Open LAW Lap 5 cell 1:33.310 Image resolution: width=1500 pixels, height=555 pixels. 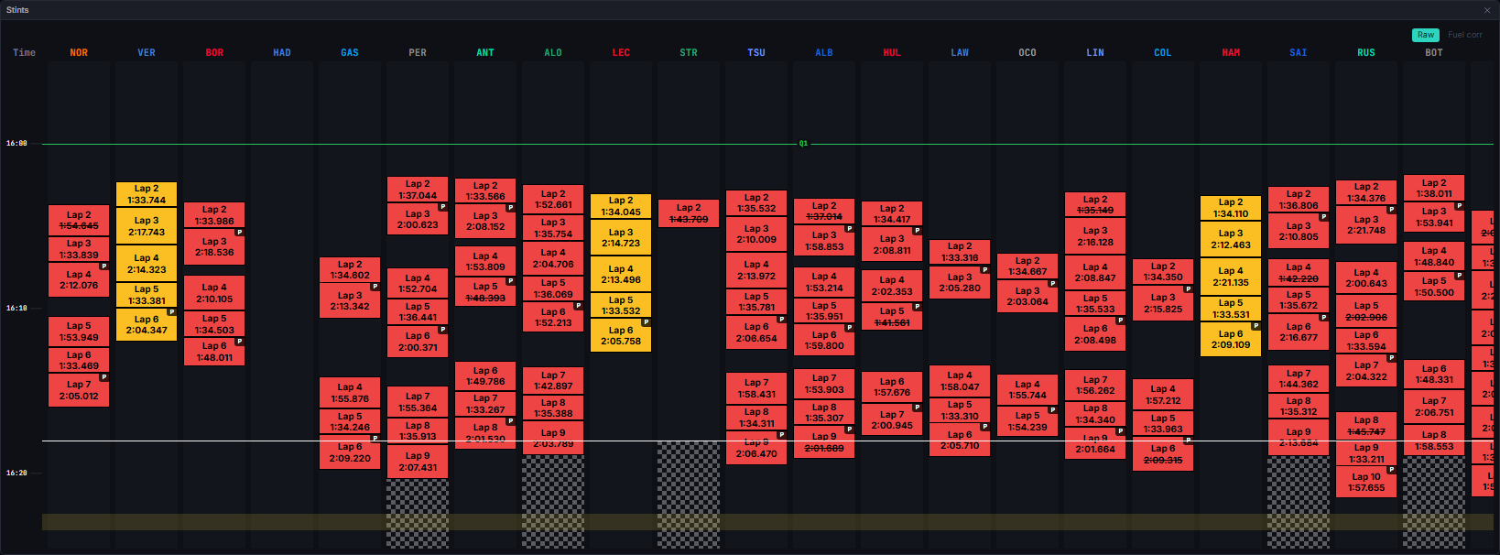(960, 409)
